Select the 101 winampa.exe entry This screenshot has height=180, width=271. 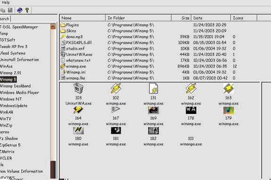pos(191,141)
